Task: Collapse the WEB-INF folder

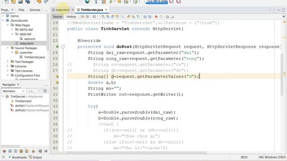Action: [x=12, y=34]
